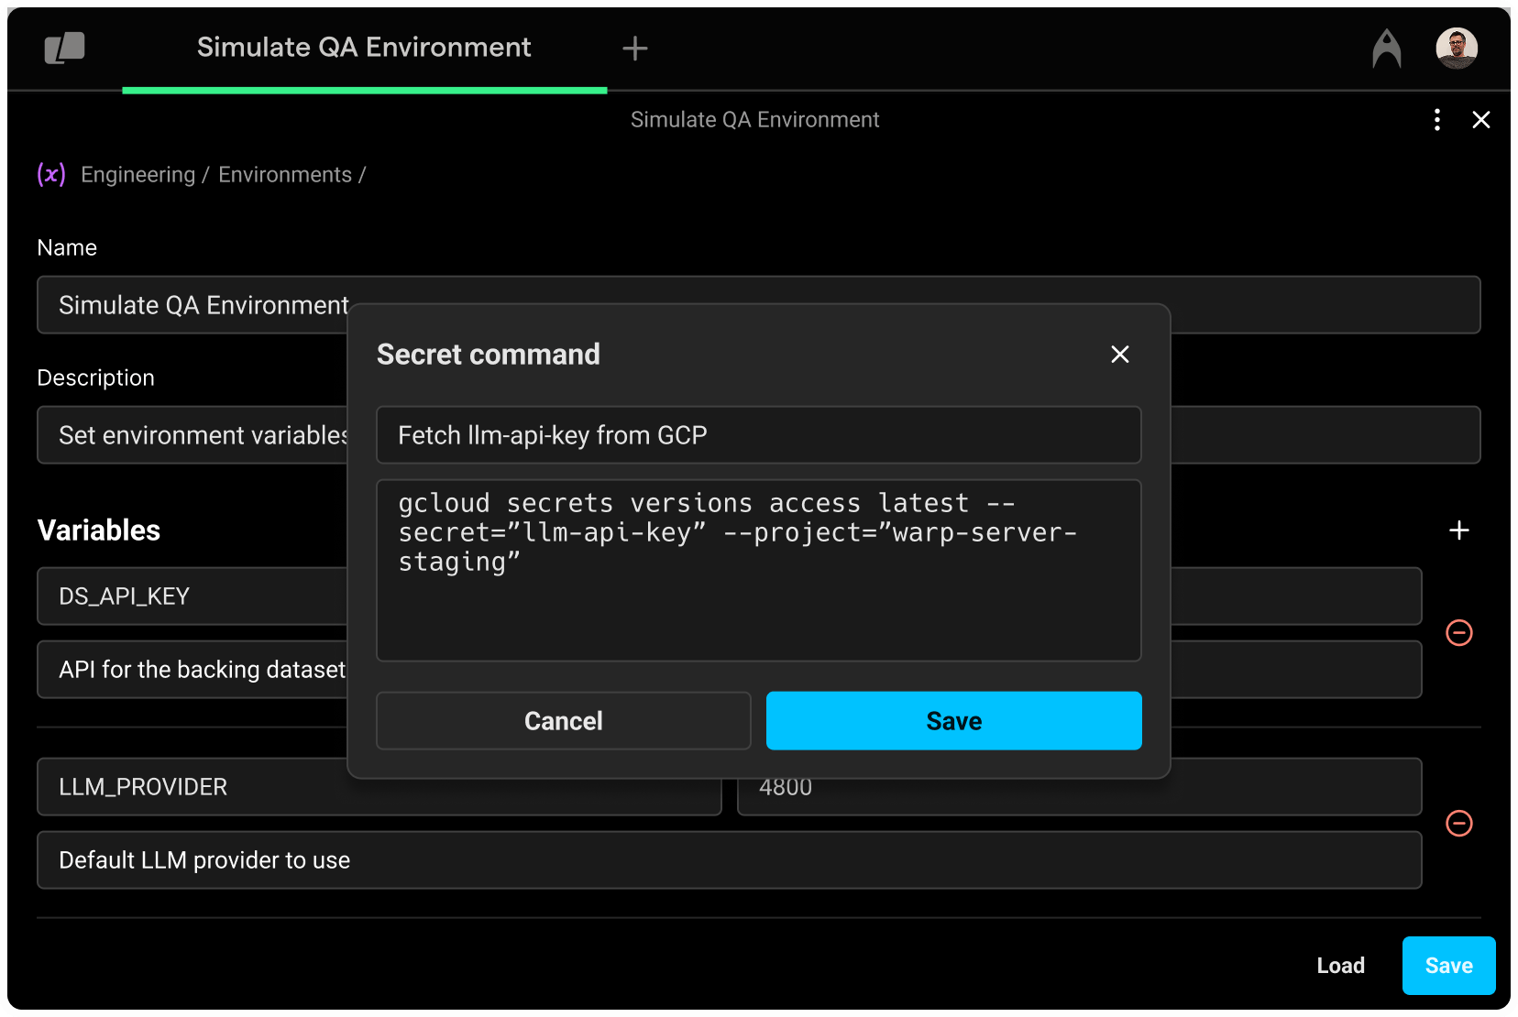1518x1017 pixels.
Task: Save the secret command
Action: (x=953, y=721)
